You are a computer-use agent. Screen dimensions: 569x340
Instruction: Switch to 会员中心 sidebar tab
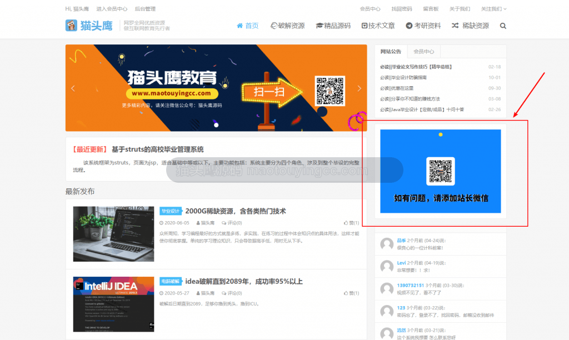423,52
